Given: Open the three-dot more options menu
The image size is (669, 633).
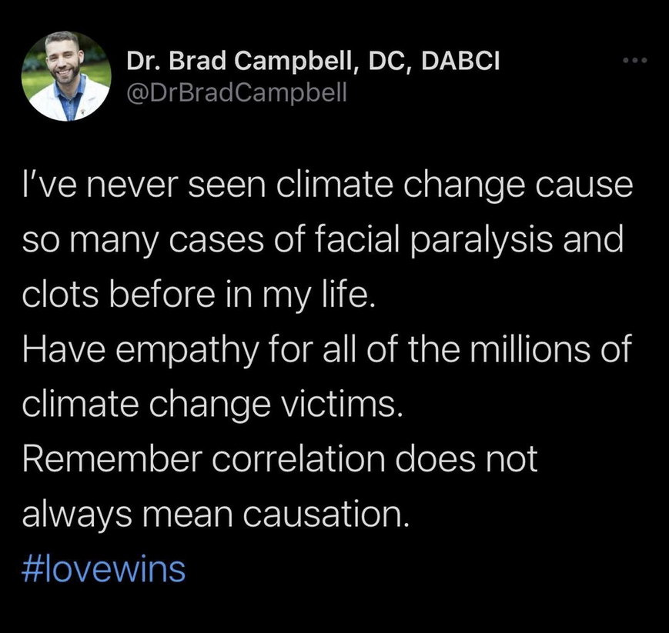Looking at the screenshot, I should point(635,61).
